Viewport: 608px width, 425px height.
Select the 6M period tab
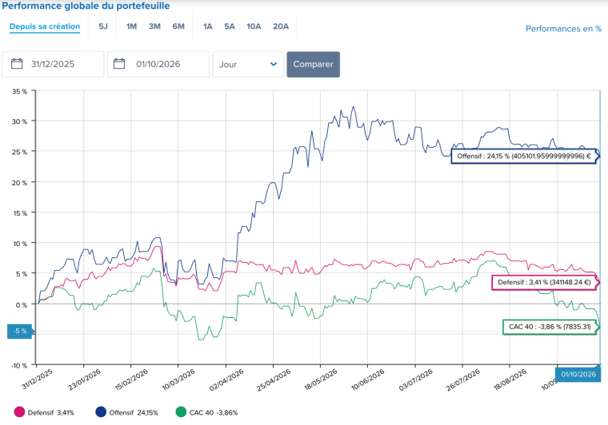(x=178, y=26)
